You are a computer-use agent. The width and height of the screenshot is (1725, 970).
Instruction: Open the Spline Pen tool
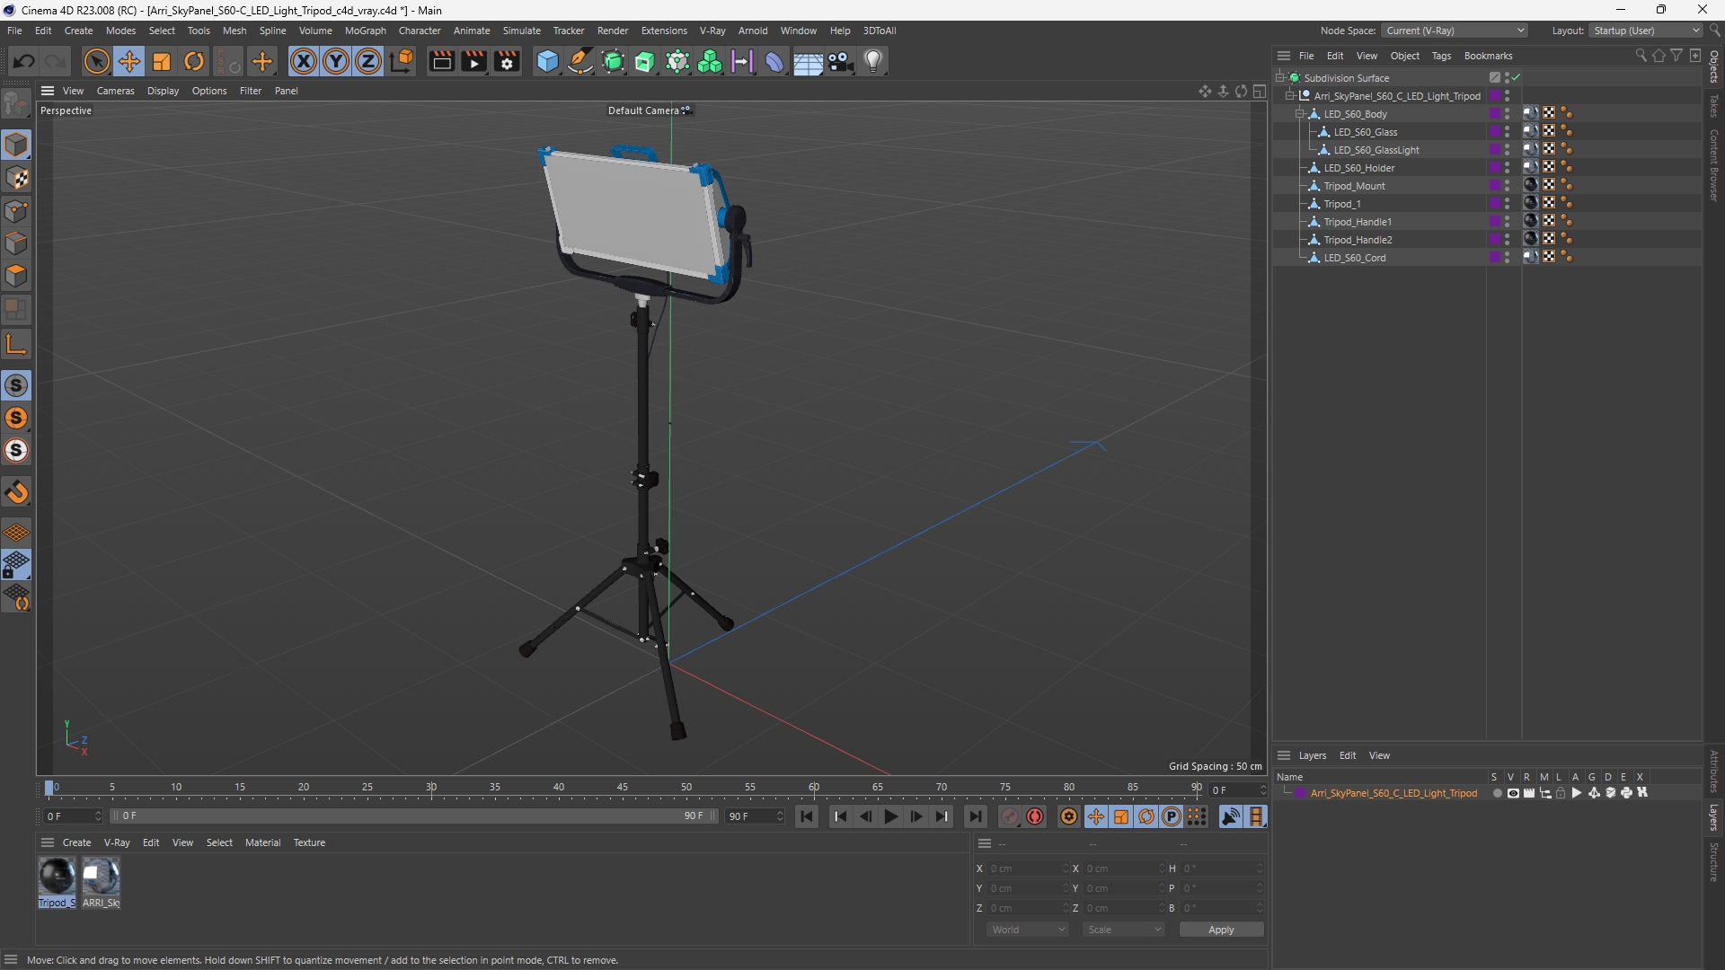(580, 61)
